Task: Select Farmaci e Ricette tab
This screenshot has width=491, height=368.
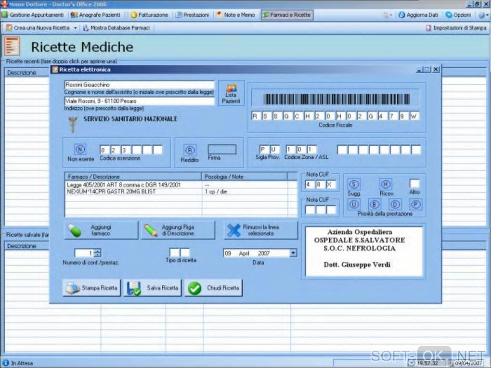Action: (x=287, y=15)
